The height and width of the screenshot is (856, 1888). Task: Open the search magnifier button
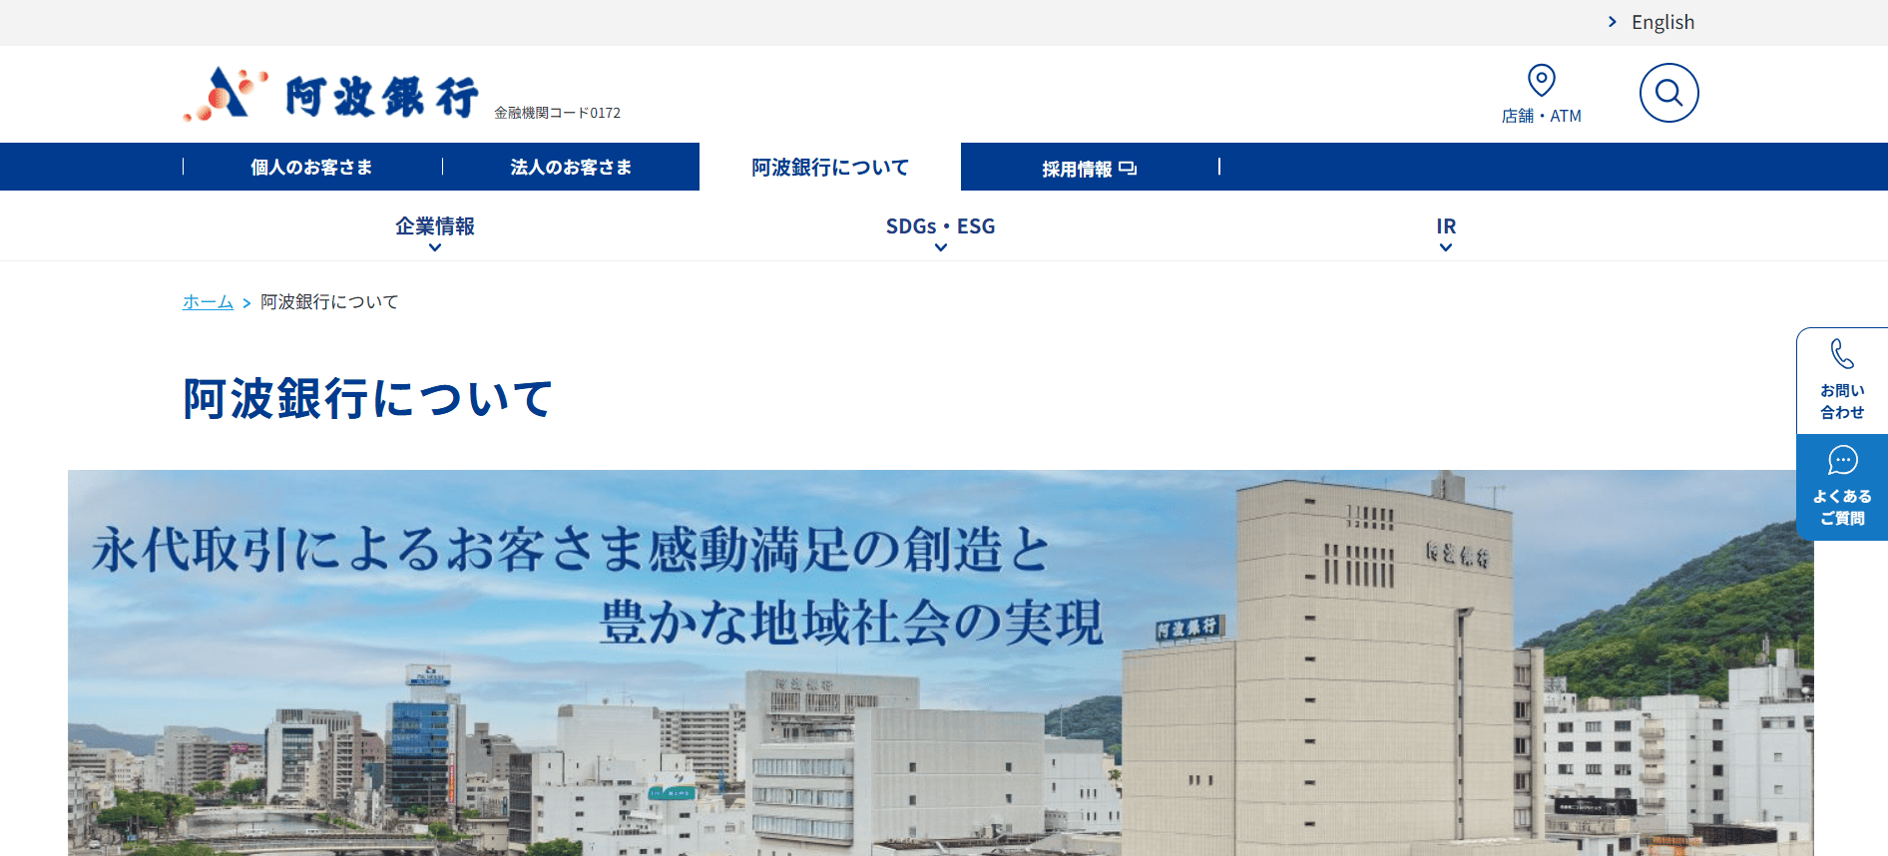(1668, 93)
